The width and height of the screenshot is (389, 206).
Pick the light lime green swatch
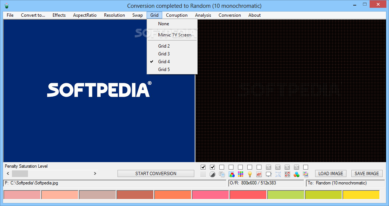(x=286, y=195)
